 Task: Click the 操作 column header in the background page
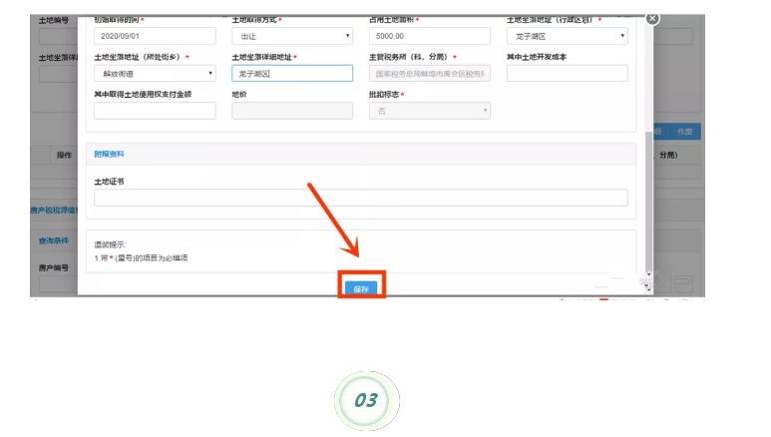pyautogui.click(x=64, y=155)
